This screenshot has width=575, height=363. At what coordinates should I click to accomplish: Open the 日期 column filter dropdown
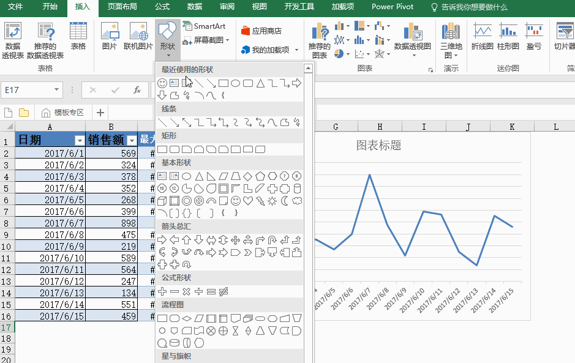80,140
